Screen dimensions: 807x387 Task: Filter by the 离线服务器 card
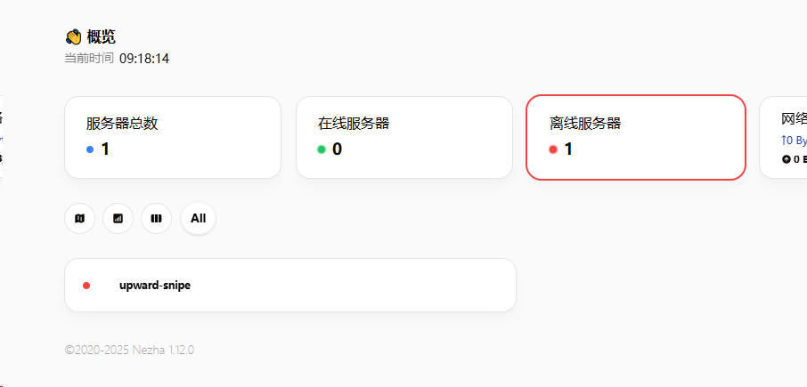636,137
